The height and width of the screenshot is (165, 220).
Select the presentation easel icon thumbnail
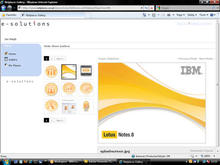coord(86,89)
